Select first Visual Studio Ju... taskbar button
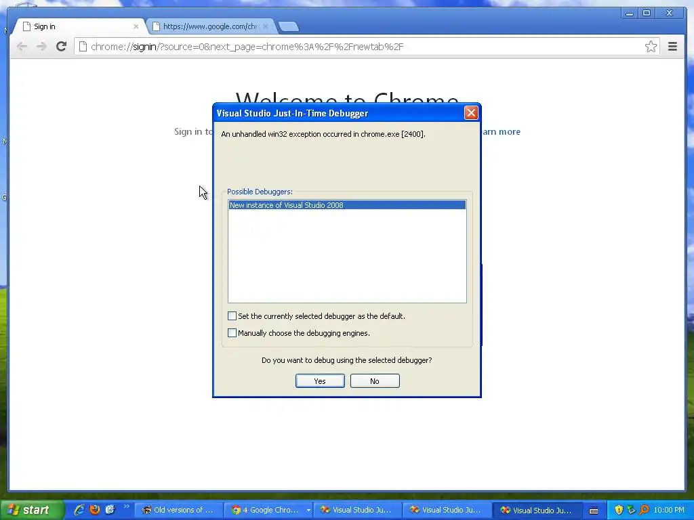Screen dimensions: 694x520 (358, 511)
